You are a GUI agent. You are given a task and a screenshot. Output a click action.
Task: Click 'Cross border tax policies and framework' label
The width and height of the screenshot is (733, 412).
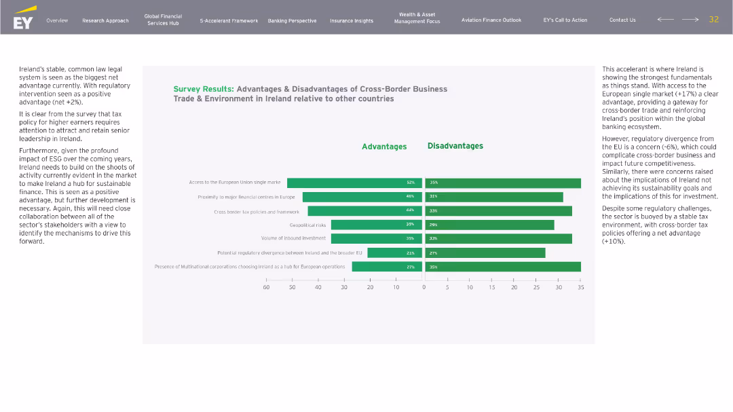257,212
